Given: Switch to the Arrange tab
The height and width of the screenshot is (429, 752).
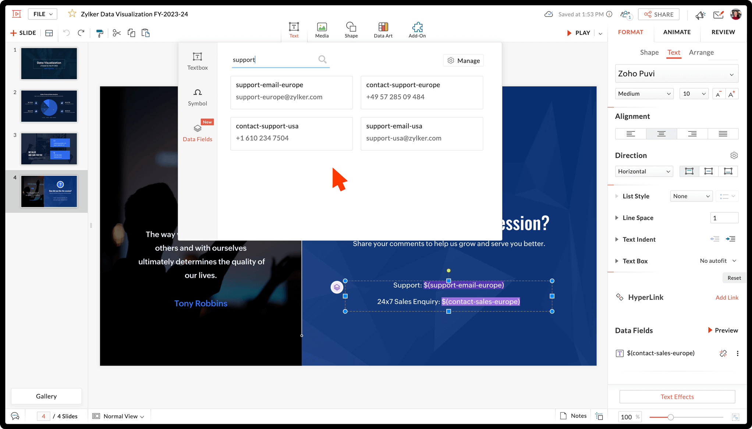Looking at the screenshot, I should click(x=701, y=52).
